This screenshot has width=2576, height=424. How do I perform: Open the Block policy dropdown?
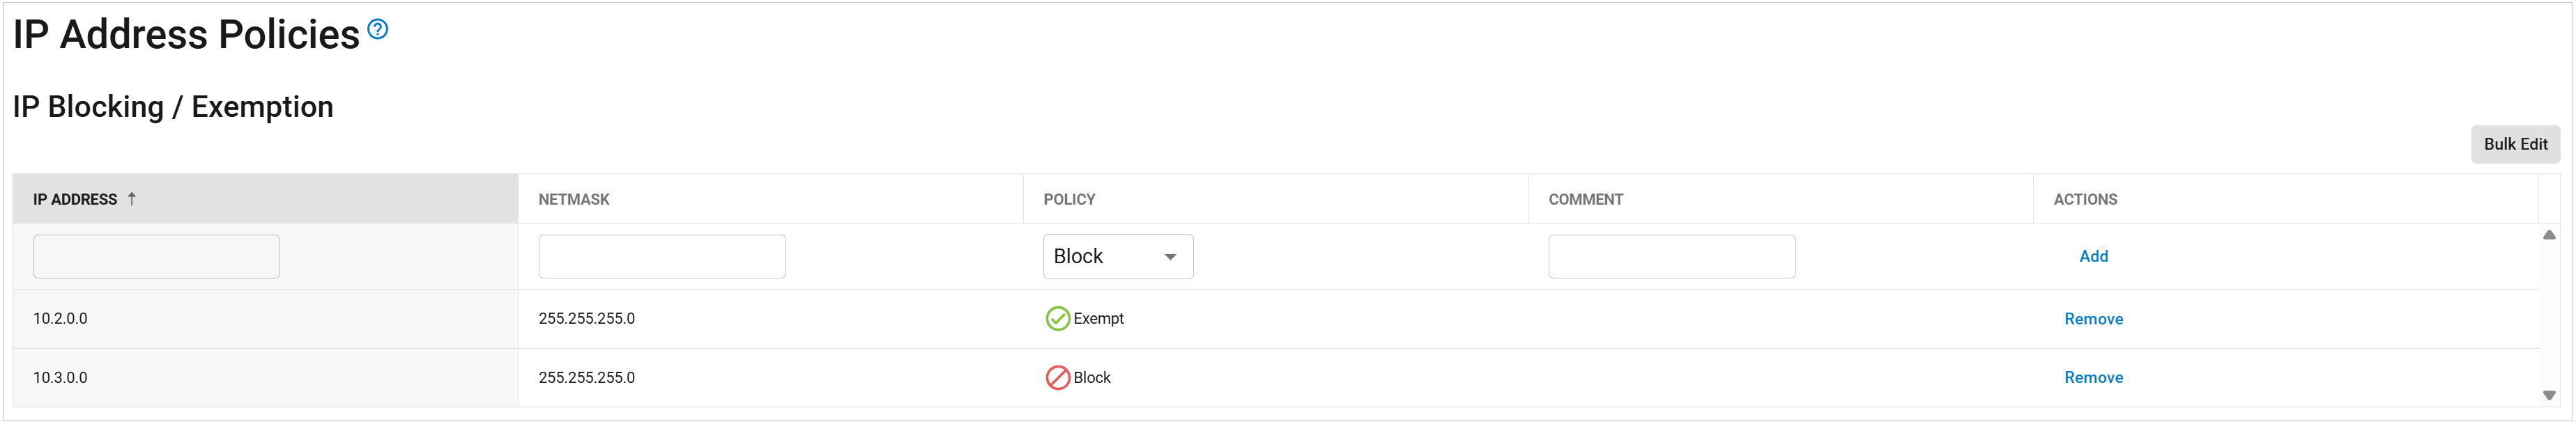1118,257
